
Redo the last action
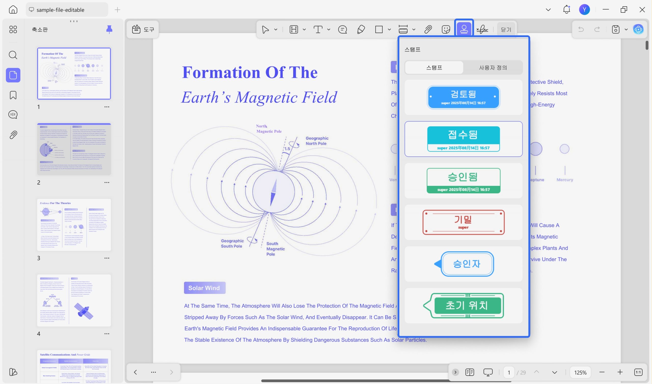[597, 30]
